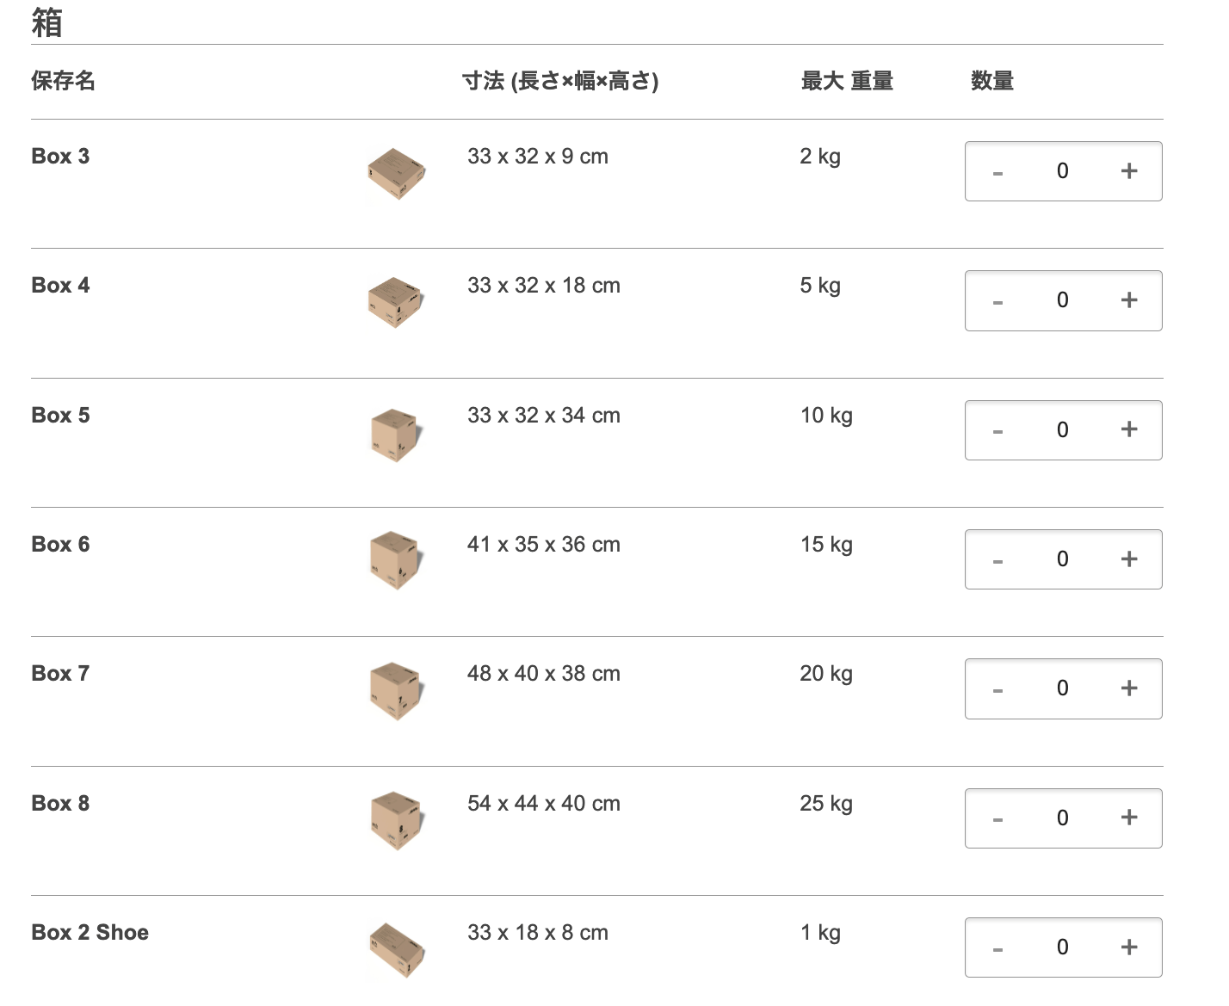Click the Box 8 product name

[x=60, y=804]
